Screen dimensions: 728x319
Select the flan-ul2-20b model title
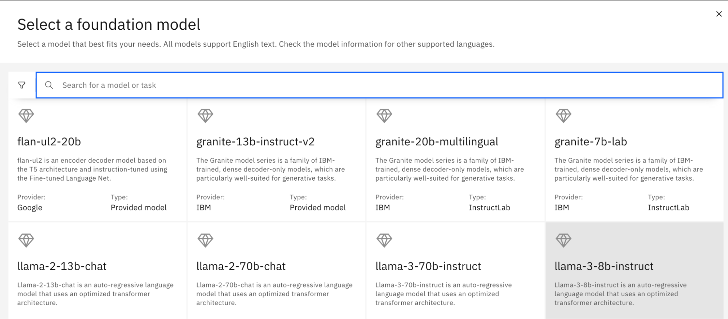coord(49,142)
